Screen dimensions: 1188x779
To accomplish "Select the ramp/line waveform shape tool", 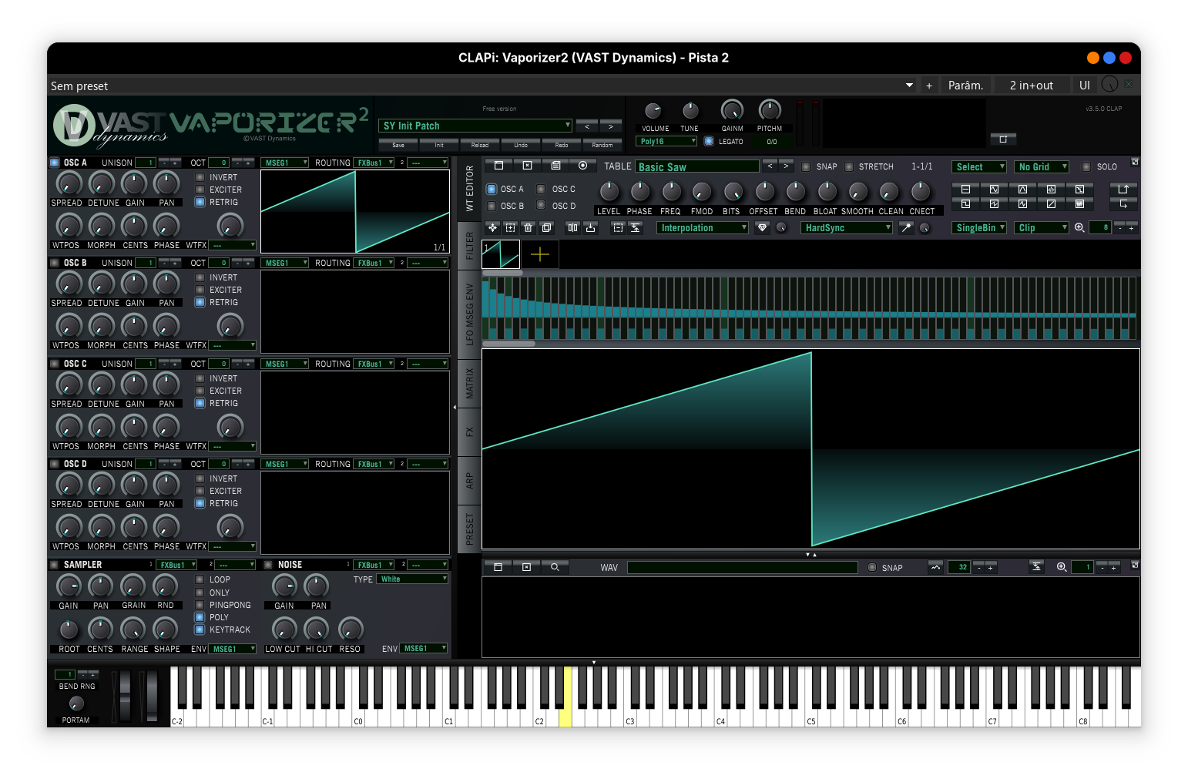I will 1052,203.
